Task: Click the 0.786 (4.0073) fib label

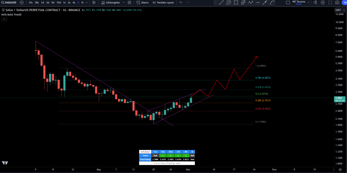Action: [263, 78]
